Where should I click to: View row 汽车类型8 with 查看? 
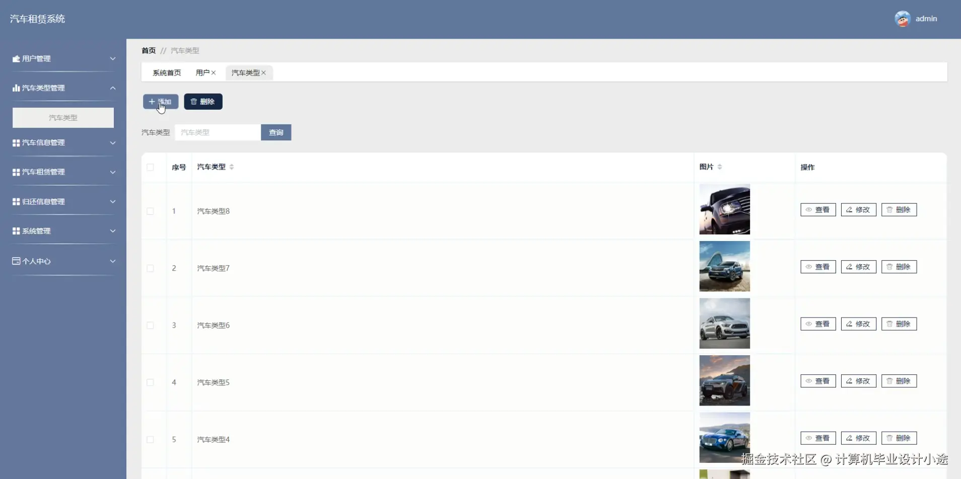(x=818, y=210)
